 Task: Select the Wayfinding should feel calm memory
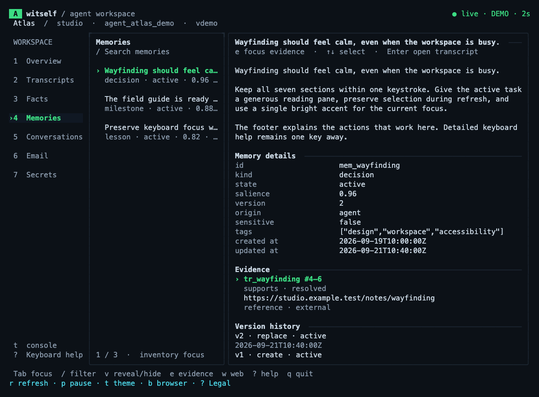157,75
